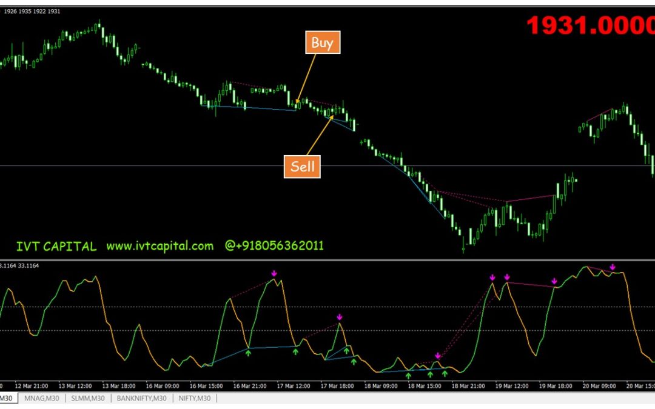Select magenta down arrow above 20 Mar 09:00 oscillator top
Image resolution: width=655 pixels, height=409 pixels.
(613, 267)
